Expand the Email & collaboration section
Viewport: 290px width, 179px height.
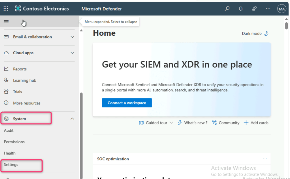72,37
